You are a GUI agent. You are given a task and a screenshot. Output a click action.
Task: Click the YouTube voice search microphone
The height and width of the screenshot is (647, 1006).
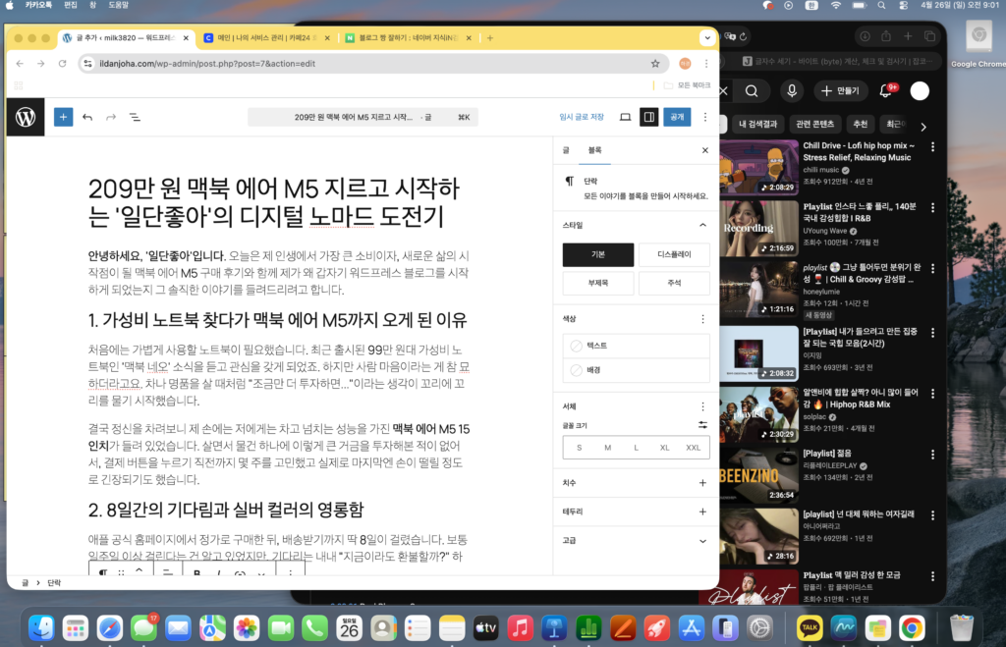pos(791,91)
